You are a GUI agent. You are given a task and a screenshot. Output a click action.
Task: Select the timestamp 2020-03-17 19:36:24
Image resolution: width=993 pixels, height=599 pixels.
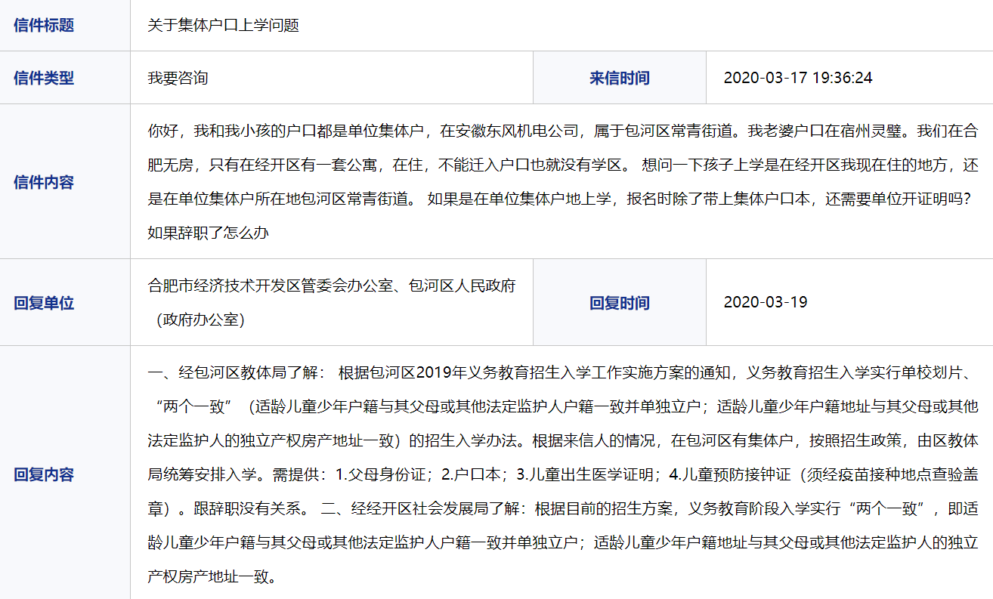(x=798, y=78)
